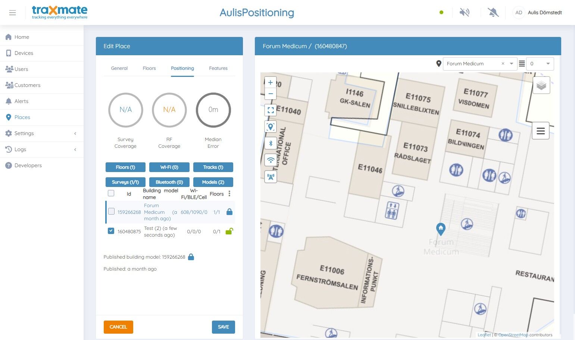This screenshot has width=575, height=340.
Task: Click the fullscreen map button
Action: click(271, 110)
